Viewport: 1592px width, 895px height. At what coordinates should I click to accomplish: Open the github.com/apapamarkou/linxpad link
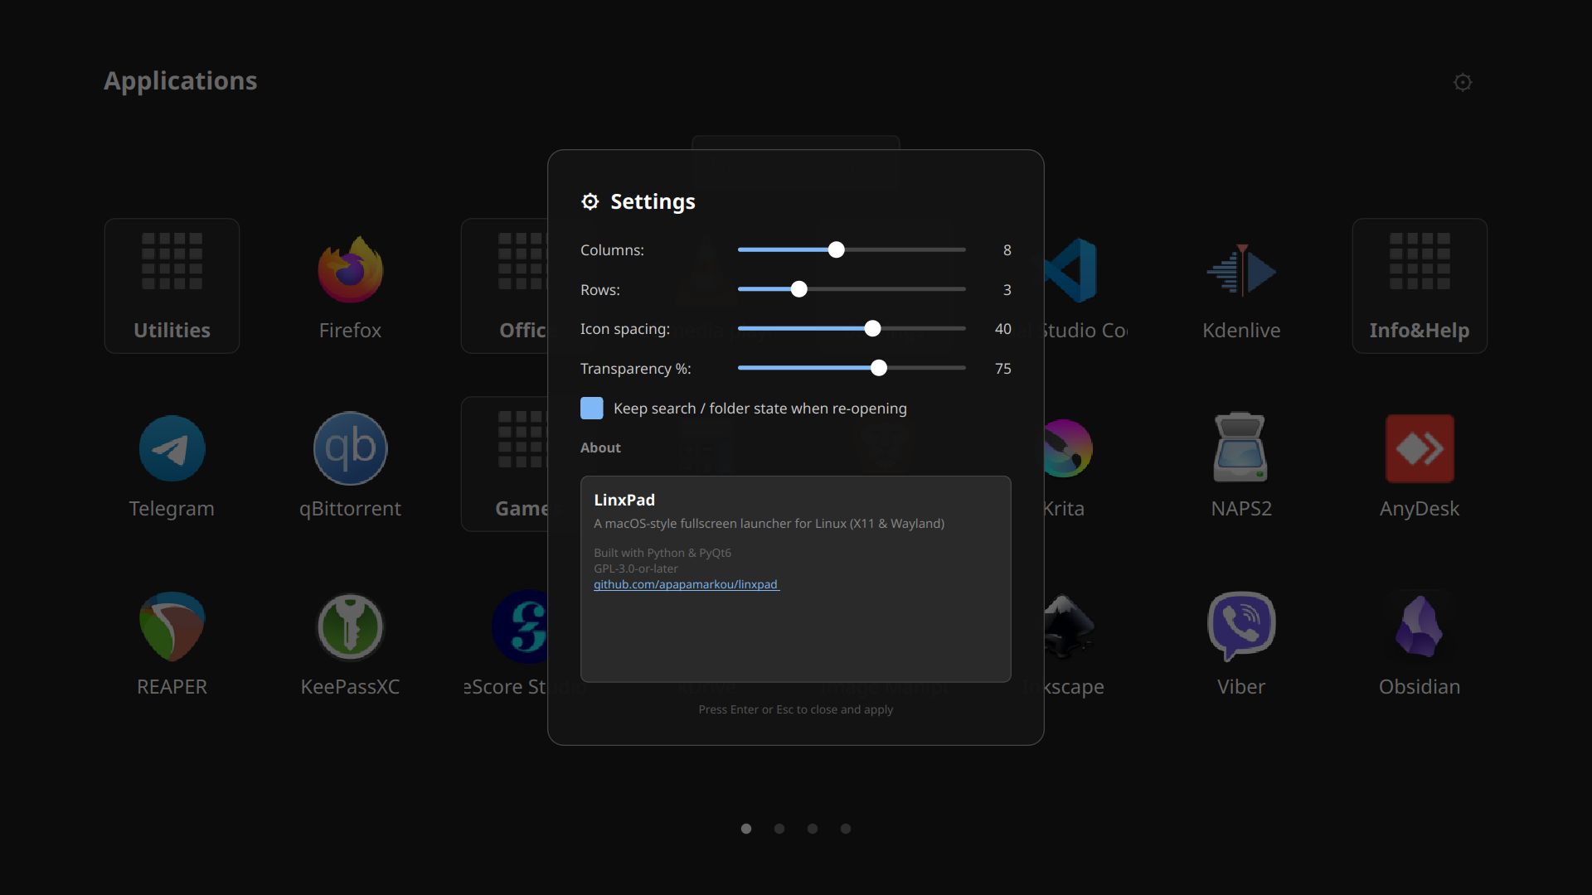pyautogui.click(x=686, y=584)
